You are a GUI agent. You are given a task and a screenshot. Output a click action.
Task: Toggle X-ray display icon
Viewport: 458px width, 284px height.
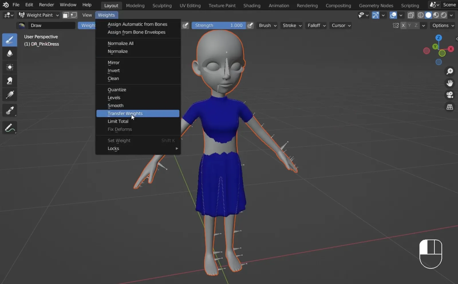(411, 15)
